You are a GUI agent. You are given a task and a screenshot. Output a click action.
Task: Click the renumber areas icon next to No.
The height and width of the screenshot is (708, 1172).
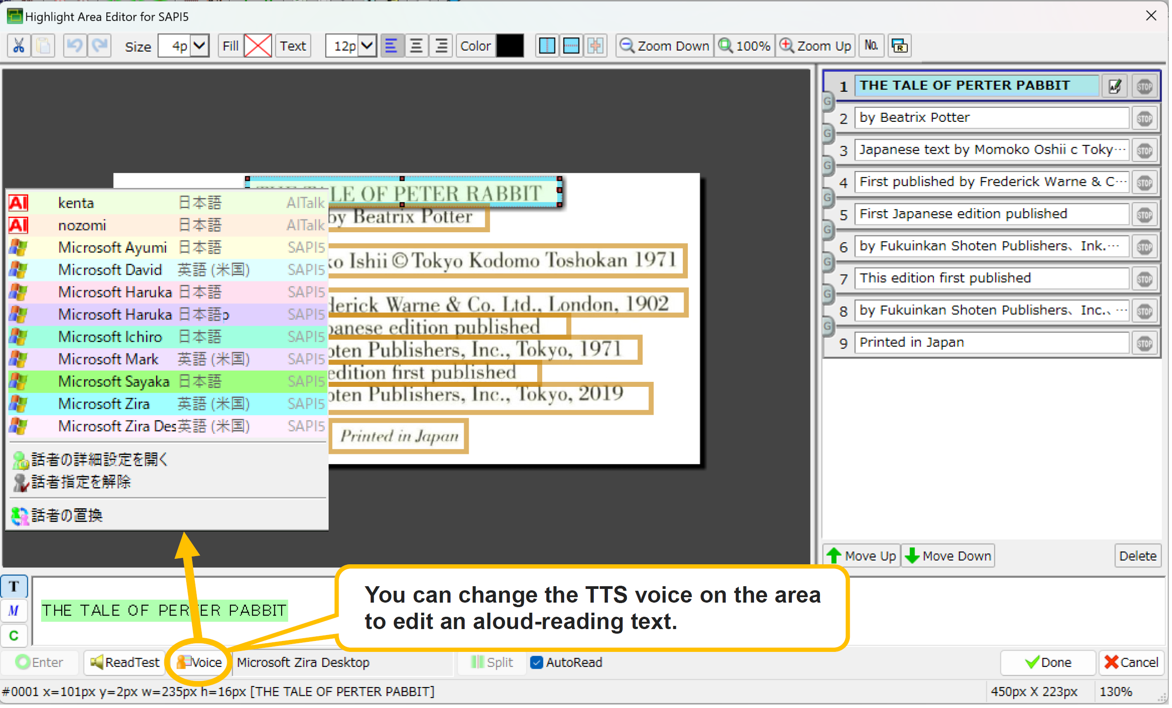[899, 46]
